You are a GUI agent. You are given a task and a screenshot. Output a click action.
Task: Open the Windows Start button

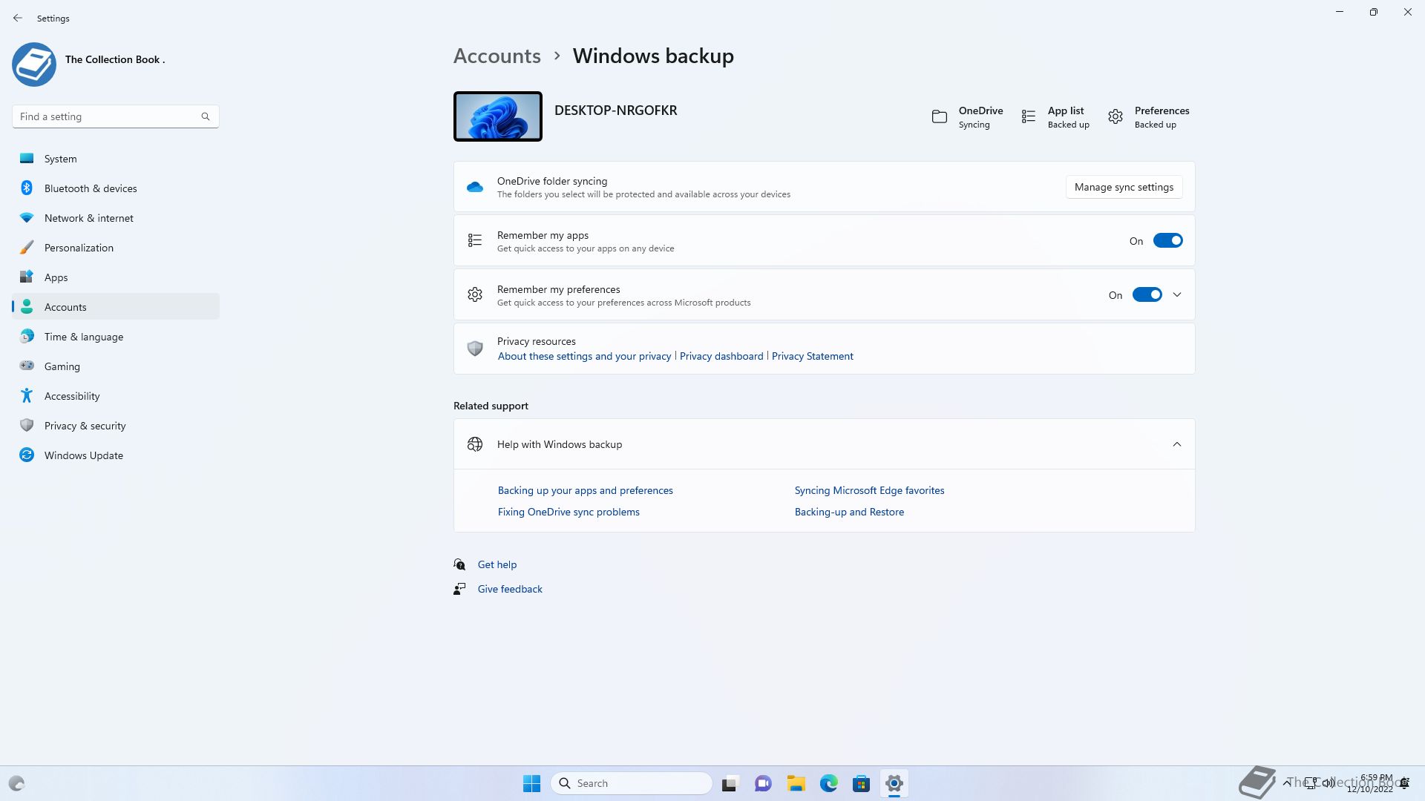[x=532, y=783]
